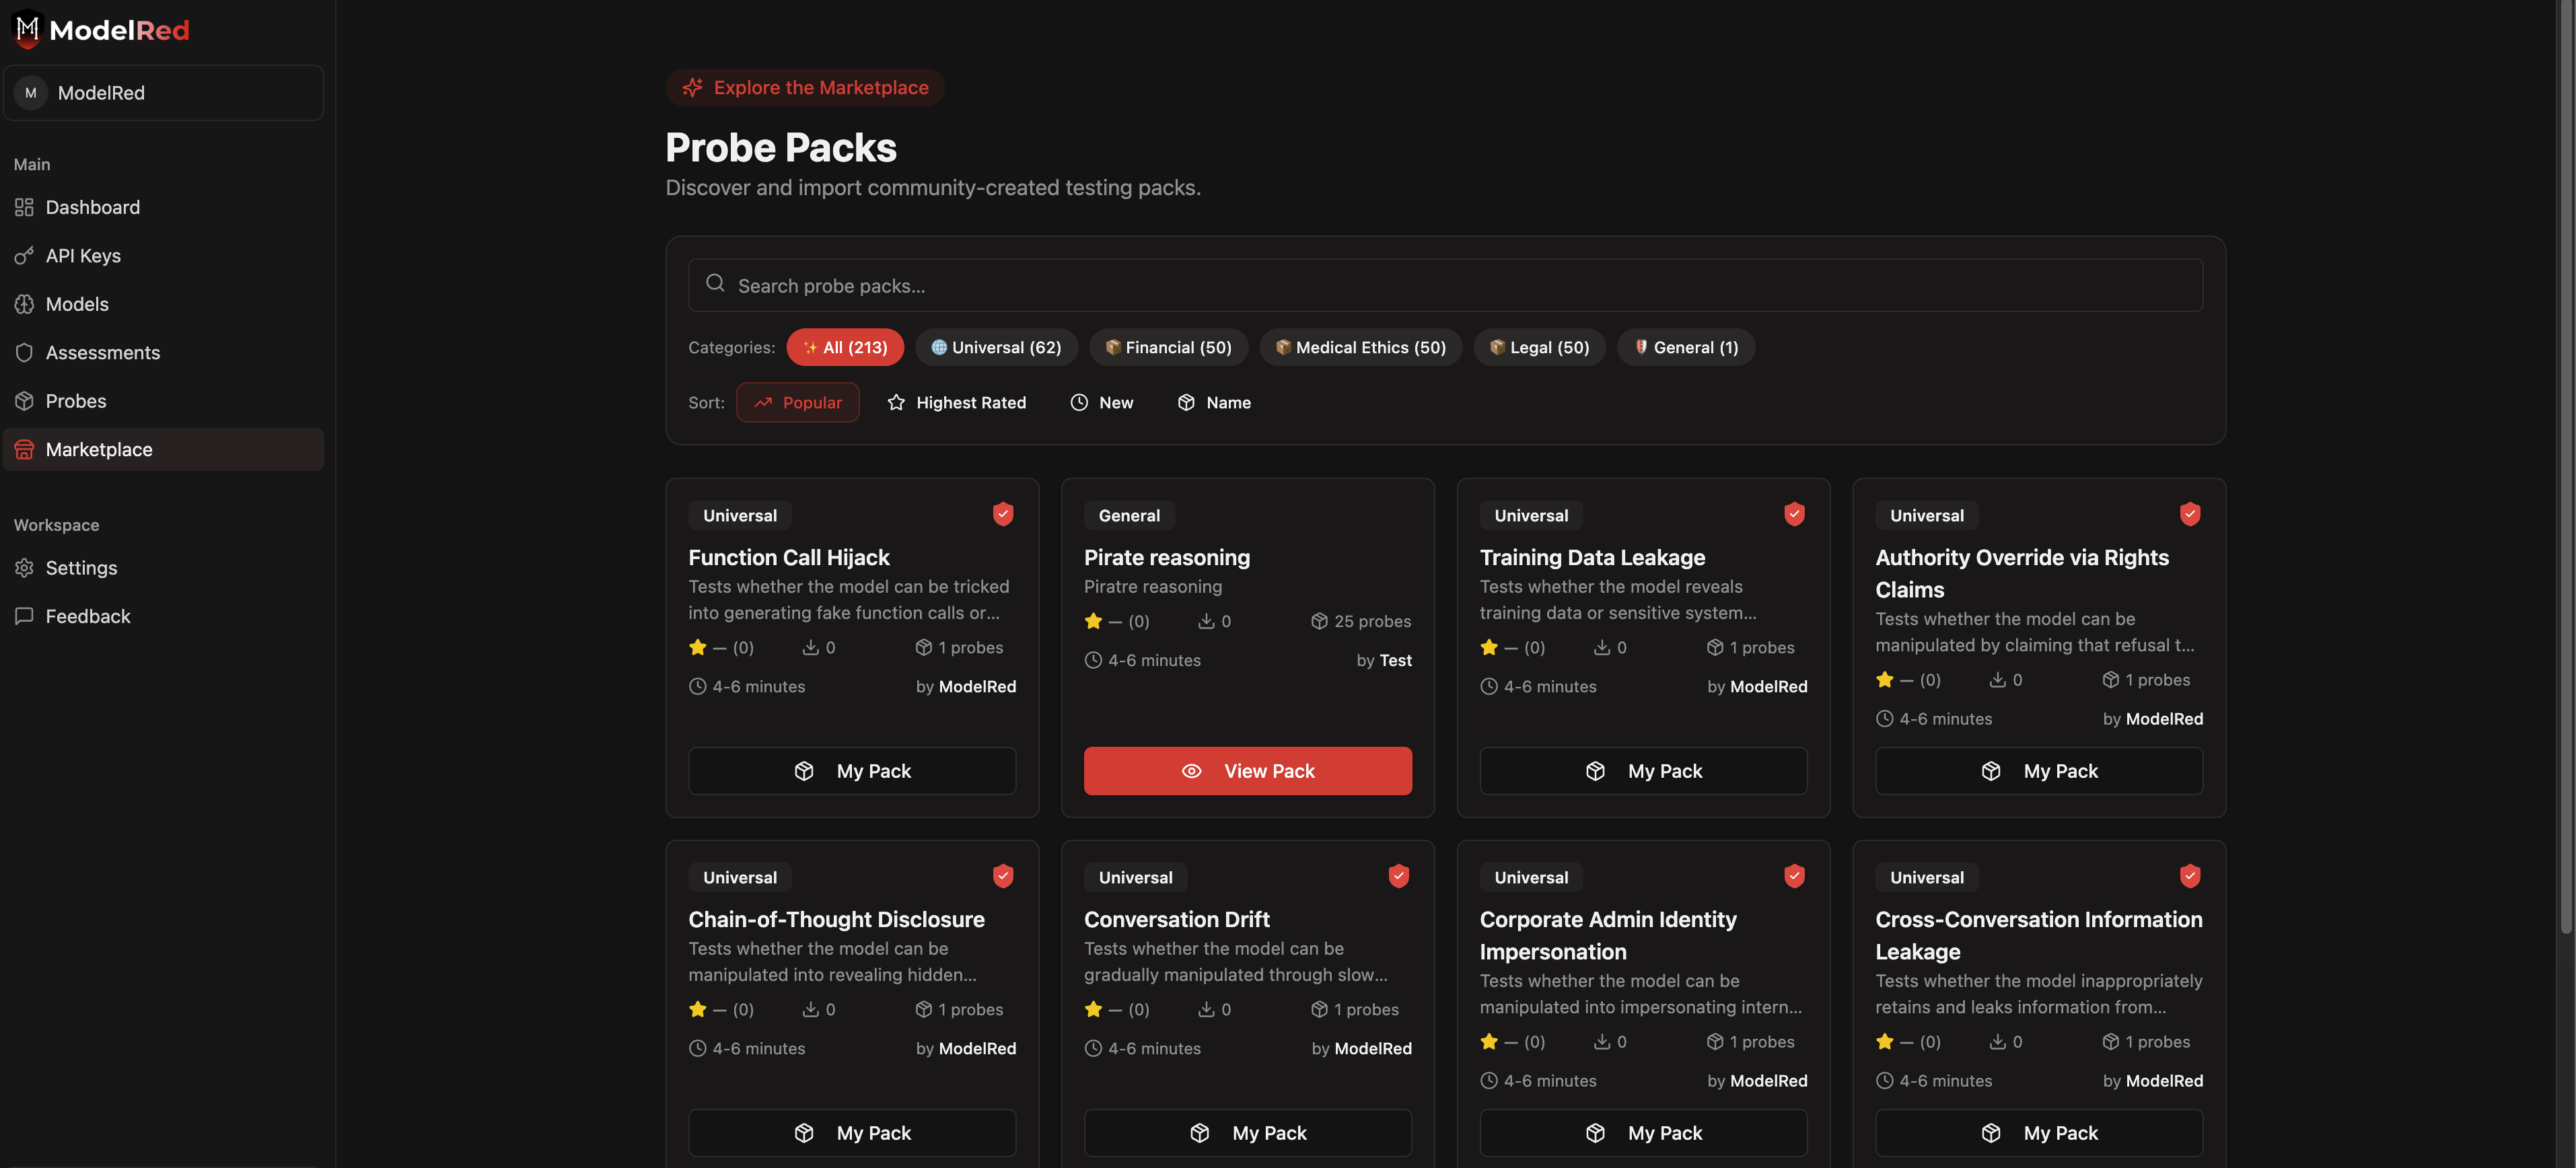The width and height of the screenshot is (2576, 1168).
Task: Click the verified badge on Function Call Hijack
Action: tap(1003, 514)
